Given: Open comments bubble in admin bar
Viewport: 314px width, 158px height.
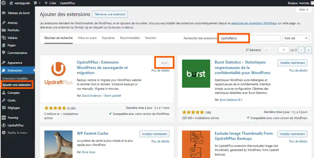Looking at the screenshot, I should [x=35, y=3].
